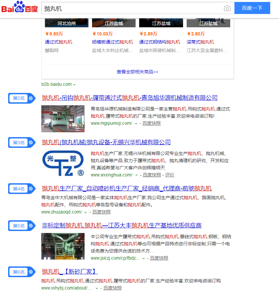This screenshot has height=296, width=279.
Task: Click the ¥9.80万 price
Action: click(54, 34)
